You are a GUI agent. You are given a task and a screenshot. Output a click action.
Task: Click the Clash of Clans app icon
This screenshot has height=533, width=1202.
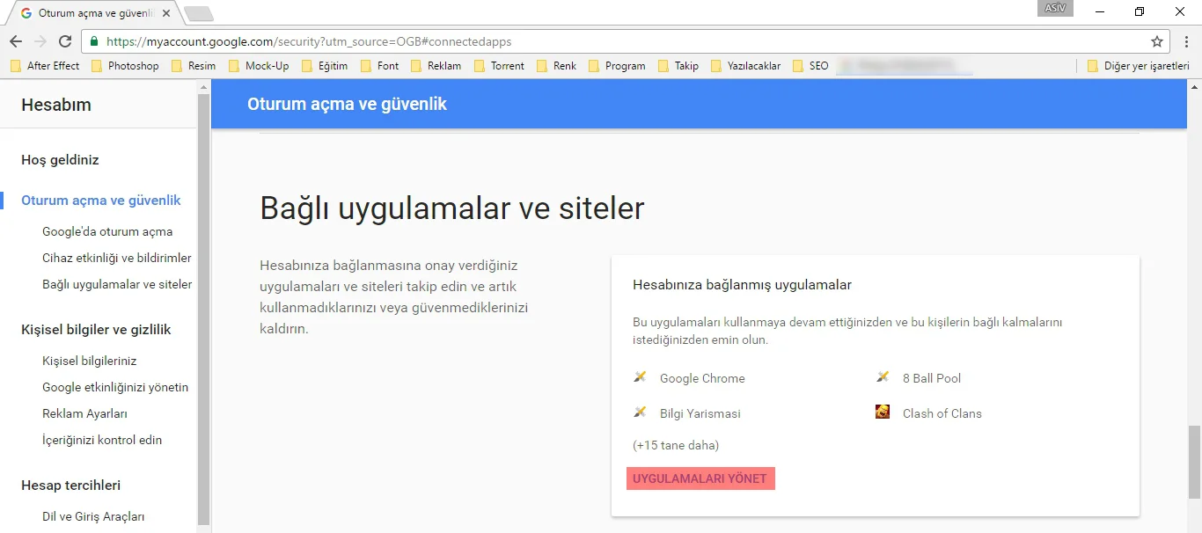point(883,413)
